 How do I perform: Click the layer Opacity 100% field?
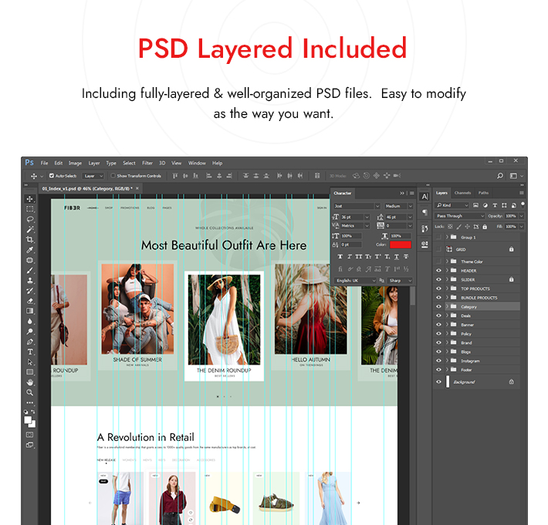(511, 216)
